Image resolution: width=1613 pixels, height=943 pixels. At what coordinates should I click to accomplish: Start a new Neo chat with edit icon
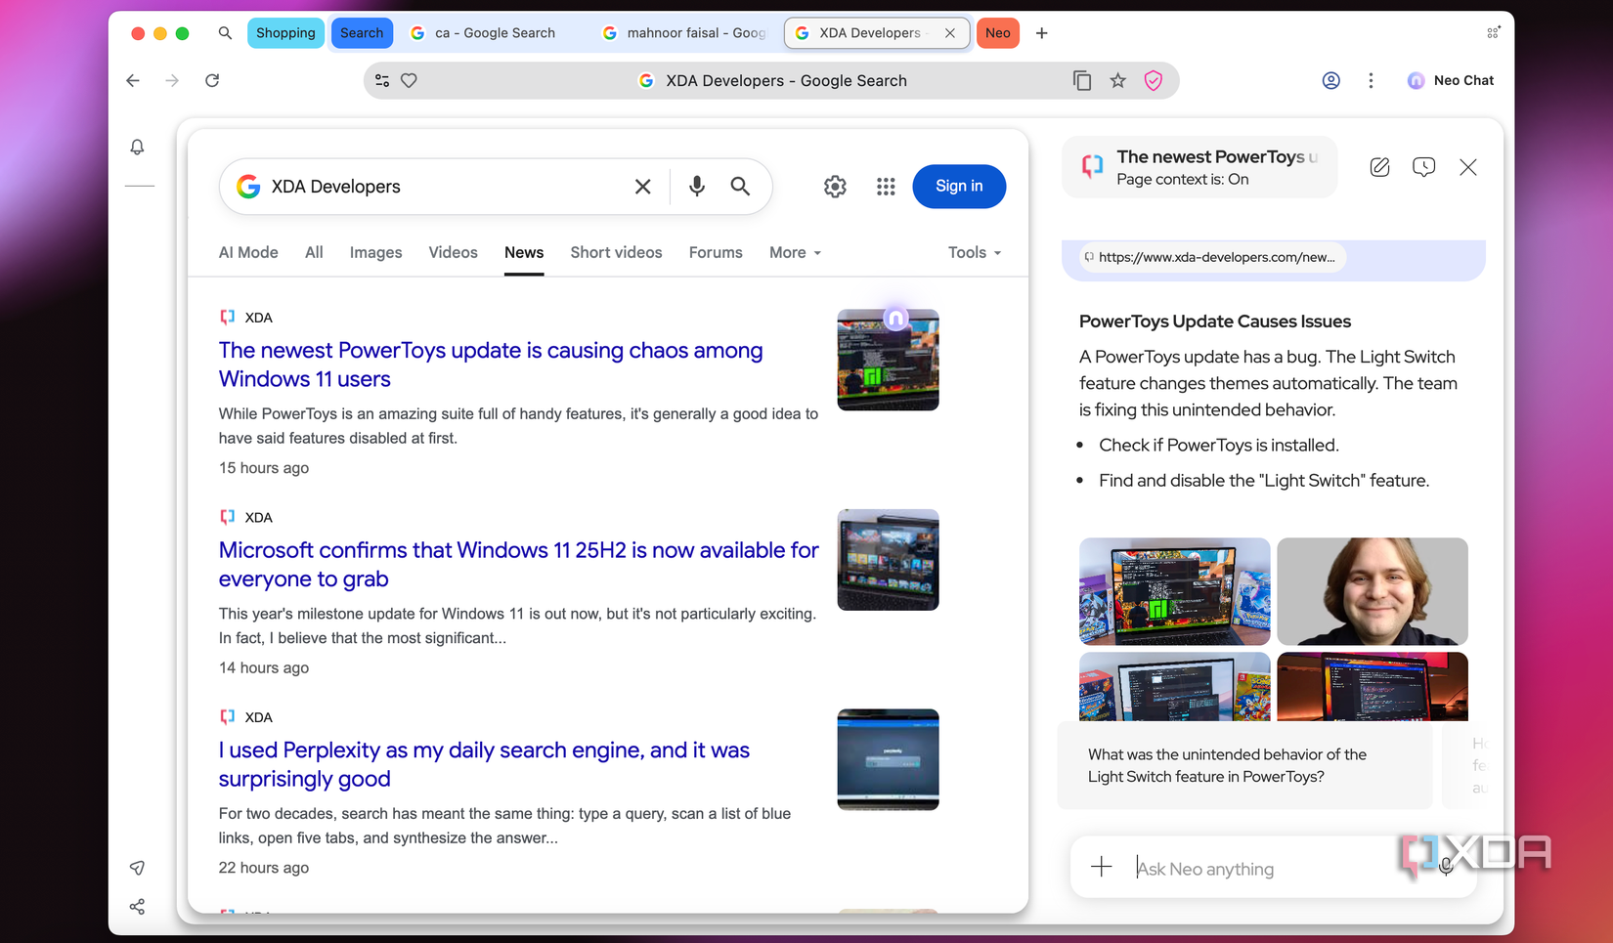(x=1379, y=167)
